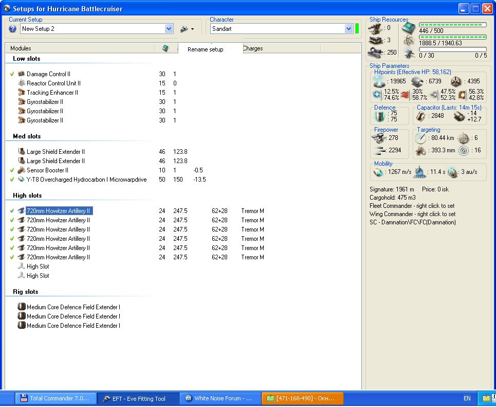Select the Damage Control II row
The height and width of the screenshot is (407, 496).
[x=48, y=74]
